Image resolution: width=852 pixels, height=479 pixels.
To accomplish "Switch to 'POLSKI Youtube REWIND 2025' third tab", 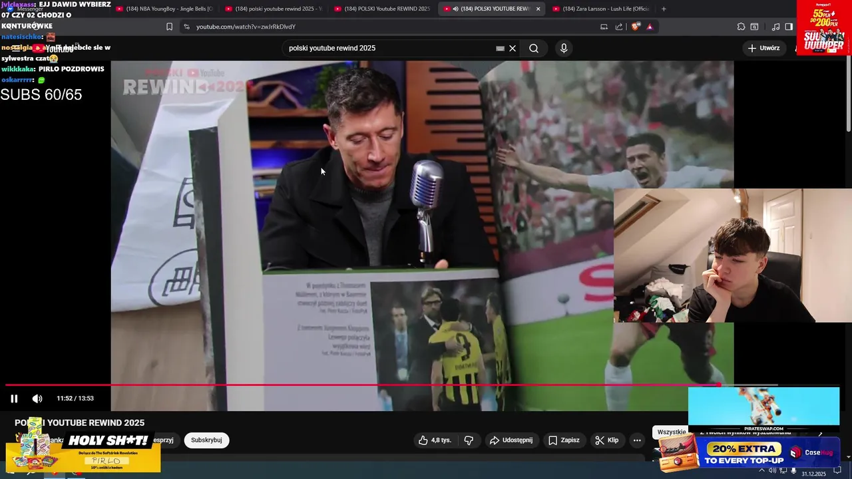I will pyautogui.click(x=383, y=9).
